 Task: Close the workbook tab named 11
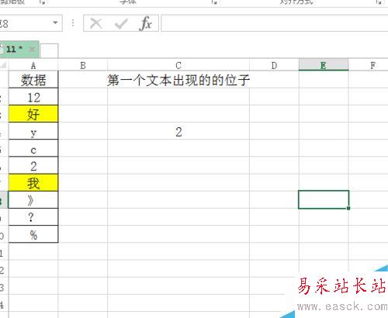[32, 49]
